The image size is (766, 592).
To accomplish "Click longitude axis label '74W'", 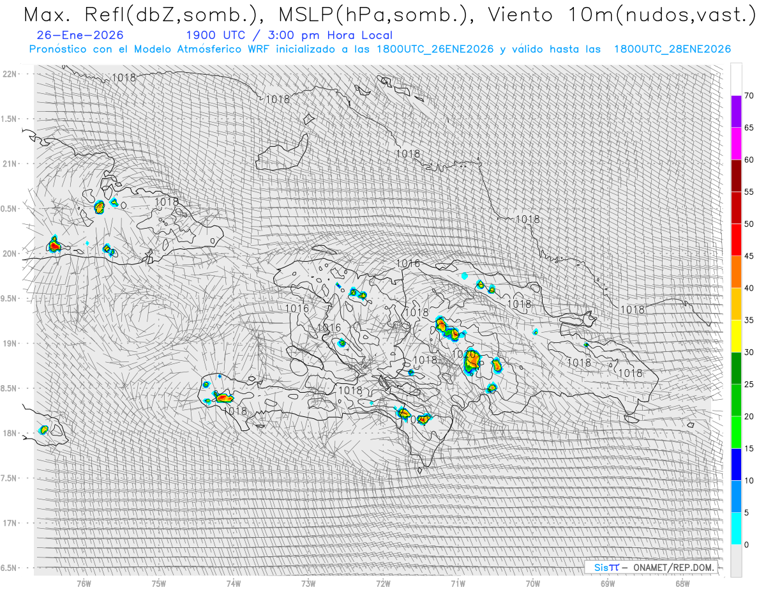I will click(x=234, y=584).
